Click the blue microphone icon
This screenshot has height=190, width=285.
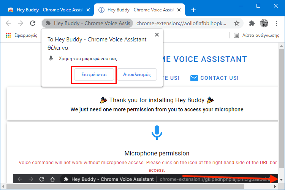(x=157, y=133)
